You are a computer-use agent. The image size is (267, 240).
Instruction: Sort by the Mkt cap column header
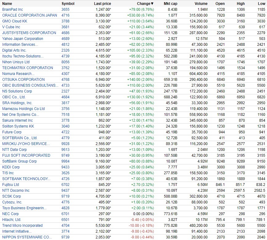[170, 4]
